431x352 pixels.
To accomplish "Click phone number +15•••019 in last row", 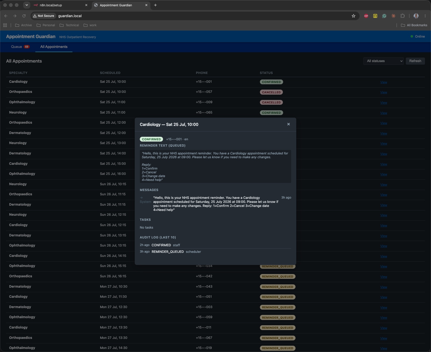I will 204,348.
